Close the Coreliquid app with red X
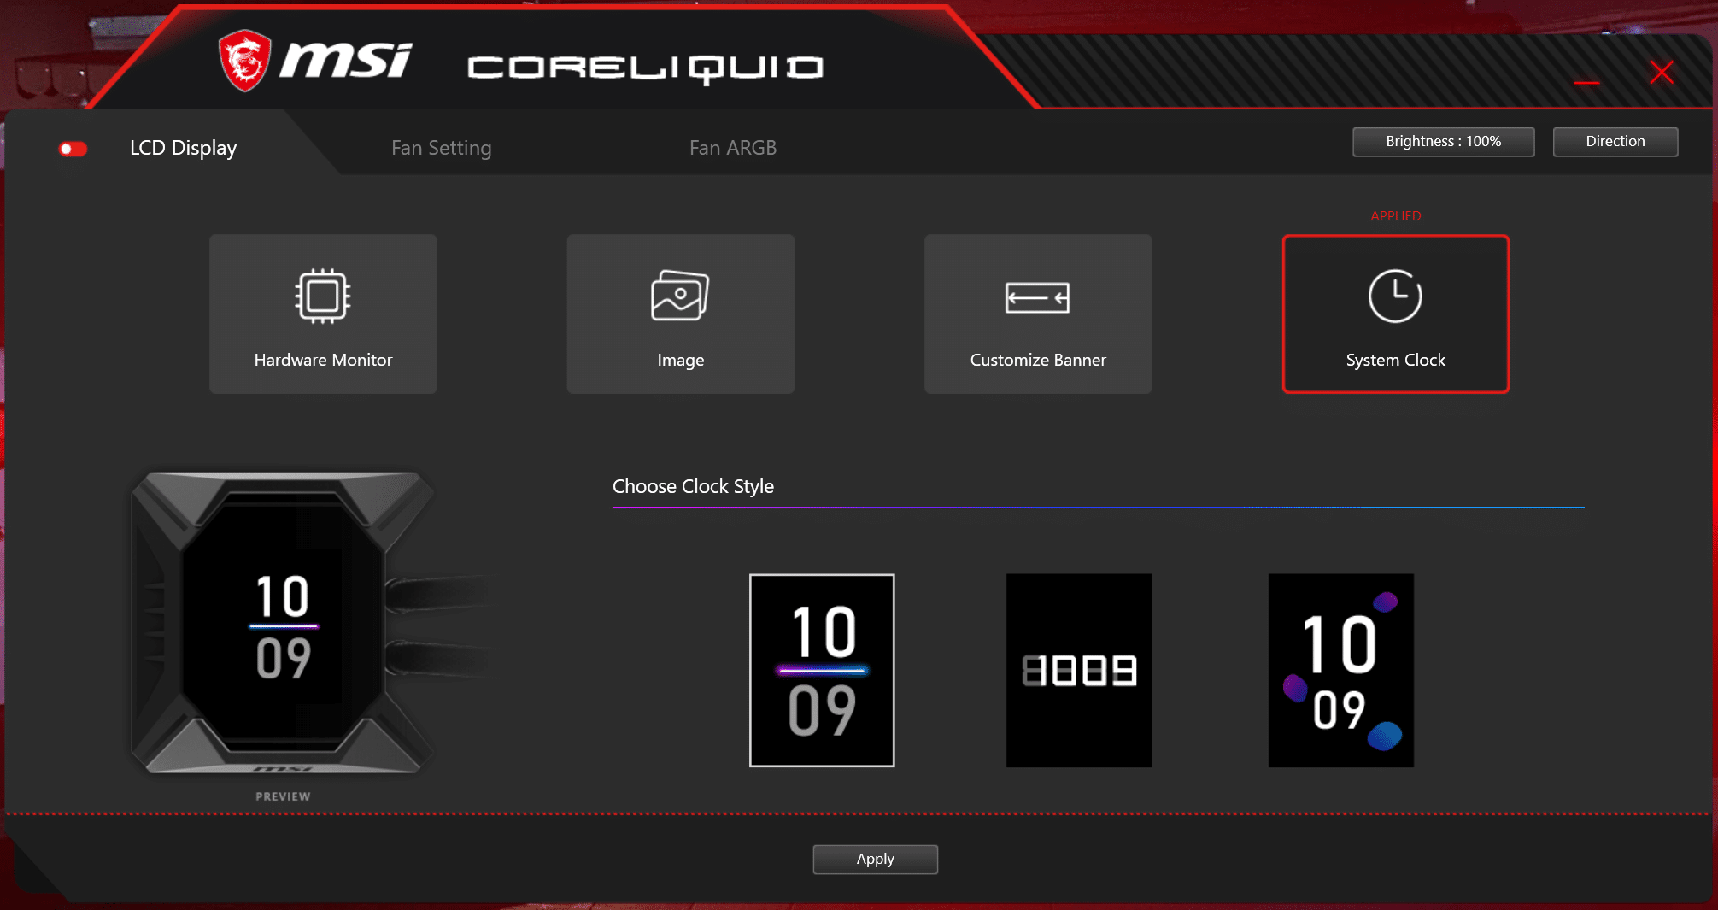 coord(1661,73)
